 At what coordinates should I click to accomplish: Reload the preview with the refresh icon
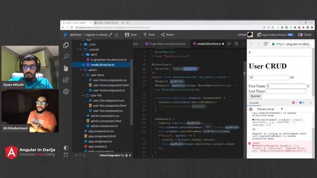(x=265, y=44)
